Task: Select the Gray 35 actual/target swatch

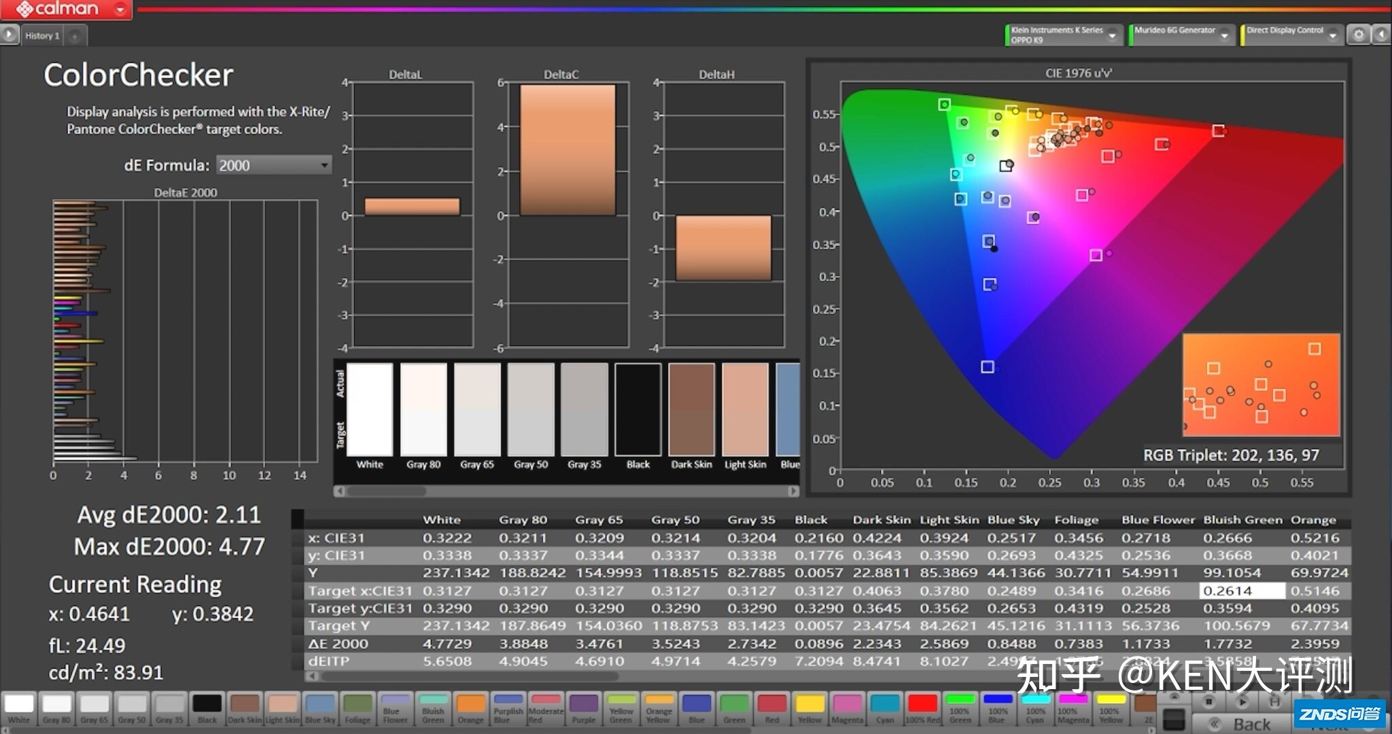Action: (585, 409)
